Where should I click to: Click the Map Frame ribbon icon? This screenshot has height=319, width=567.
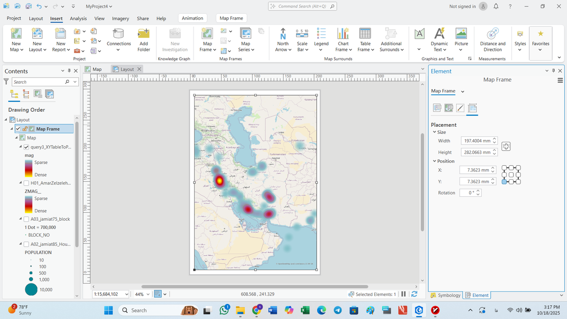207,34
